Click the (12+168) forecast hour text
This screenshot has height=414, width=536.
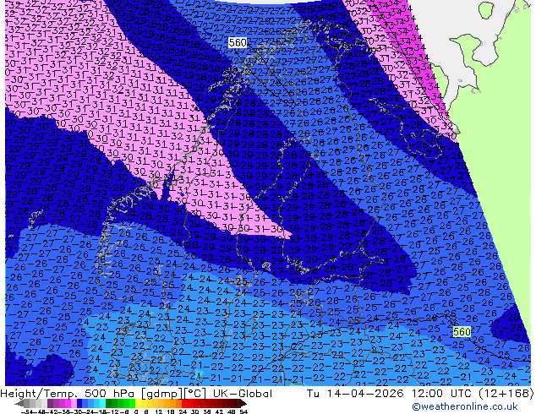tap(506, 394)
